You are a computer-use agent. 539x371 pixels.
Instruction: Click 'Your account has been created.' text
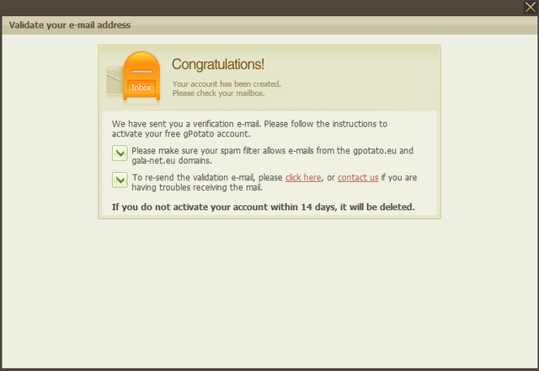227,84
